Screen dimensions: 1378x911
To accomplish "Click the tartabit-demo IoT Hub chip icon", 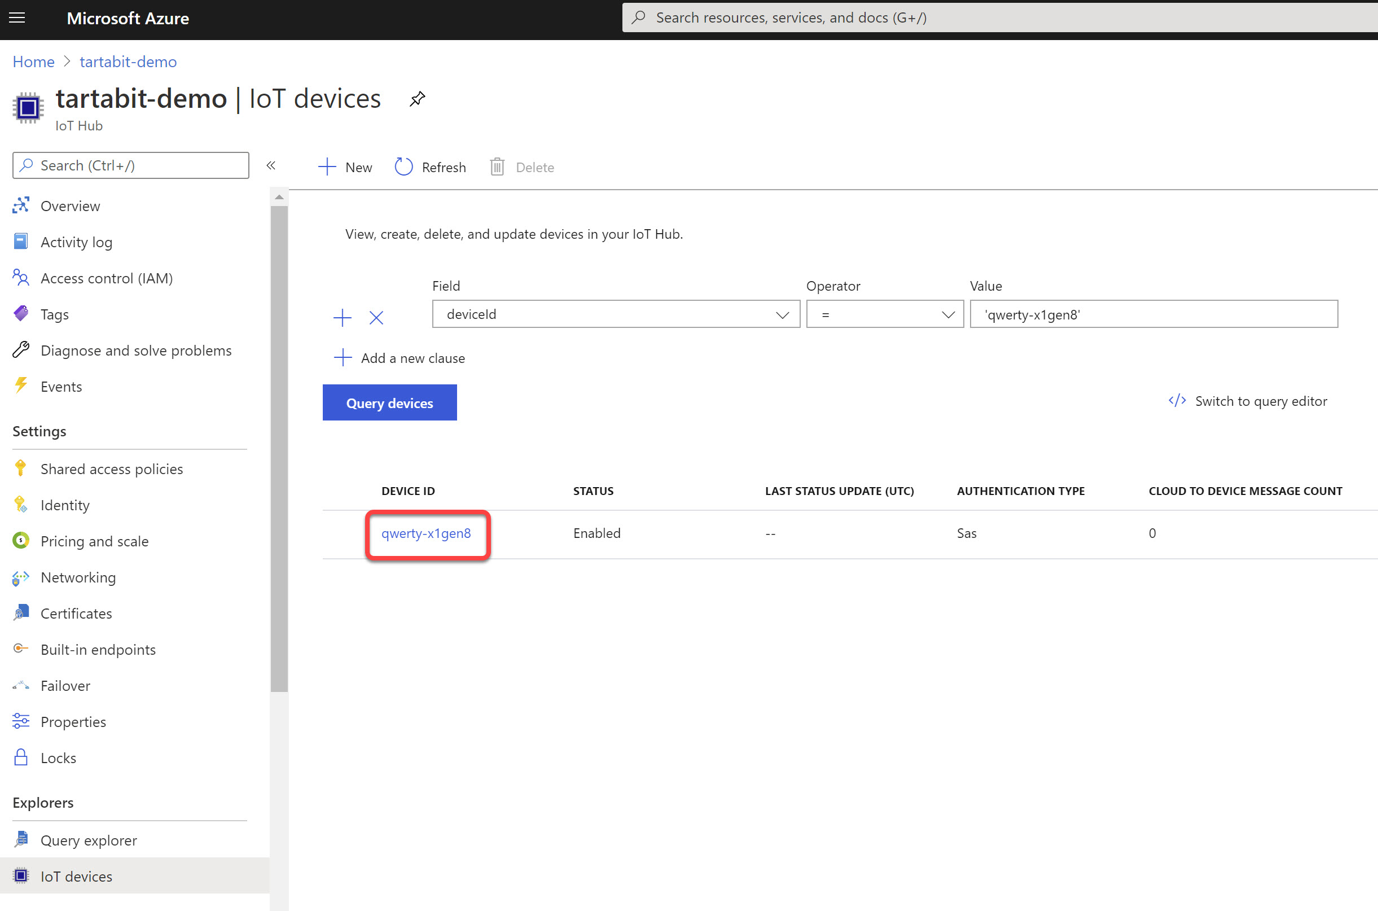I will [28, 107].
